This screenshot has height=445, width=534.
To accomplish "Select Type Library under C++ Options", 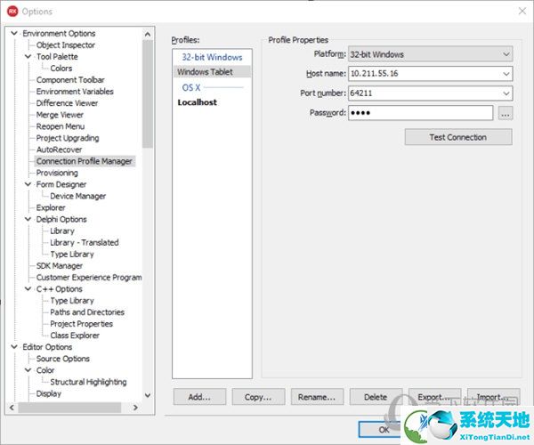I will [x=72, y=300].
